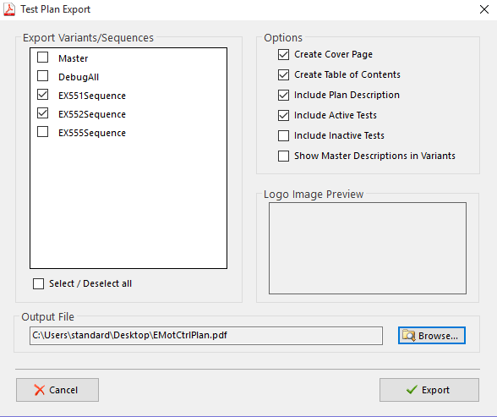Turn off Include Active Tests
Image resolution: width=497 pixels, height=417 pixels.
284,115
